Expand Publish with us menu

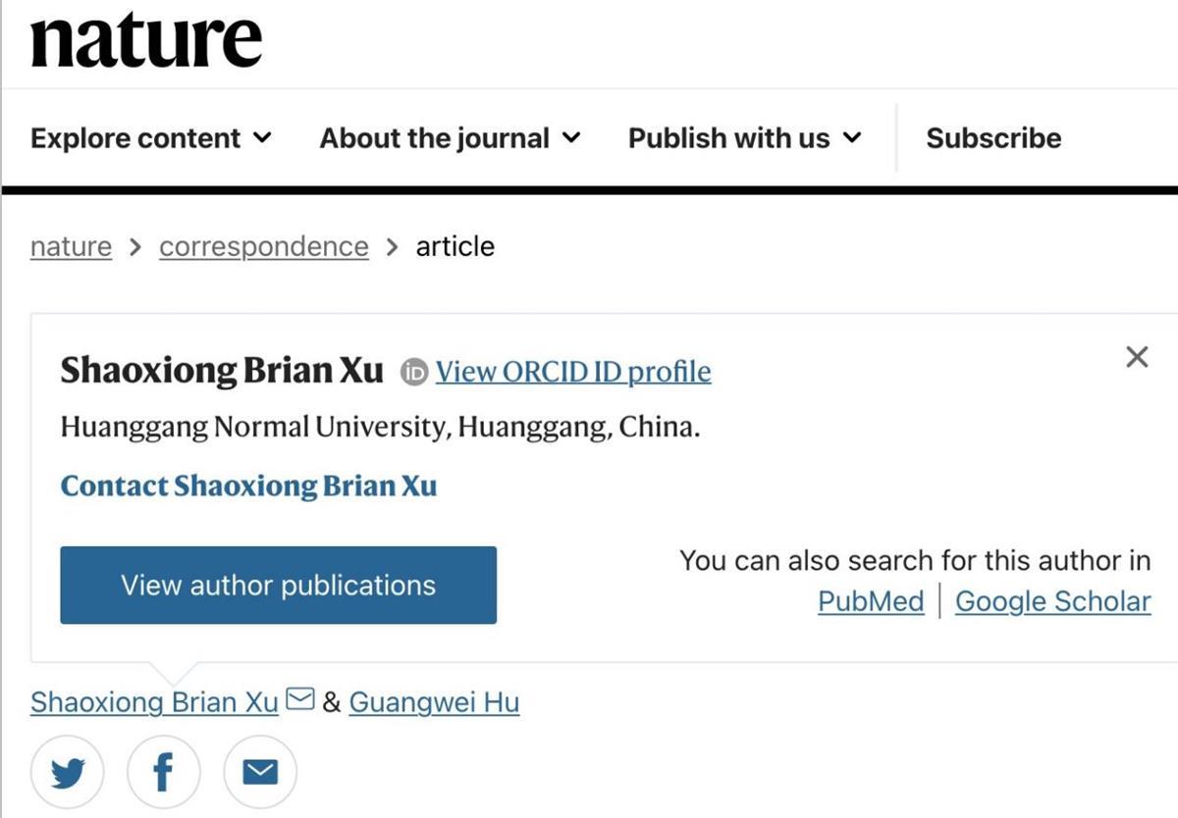pyautogui.click(x=744, y=138)
